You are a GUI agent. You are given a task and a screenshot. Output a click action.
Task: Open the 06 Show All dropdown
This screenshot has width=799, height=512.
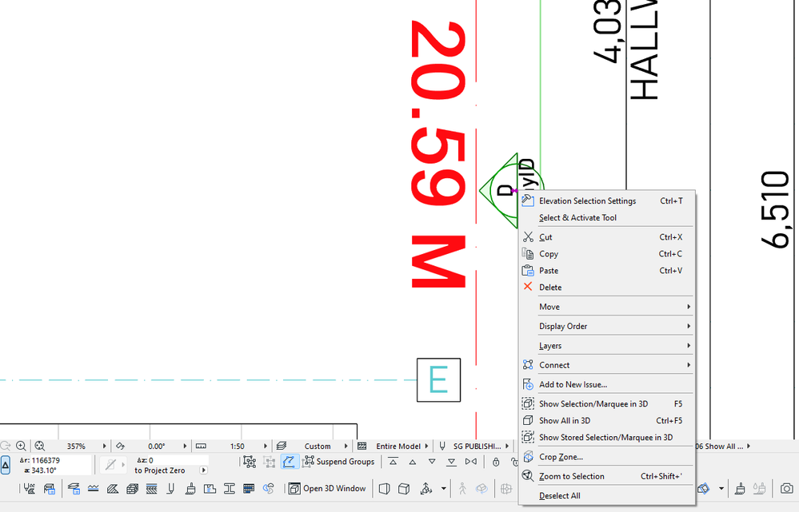(749, 447)
